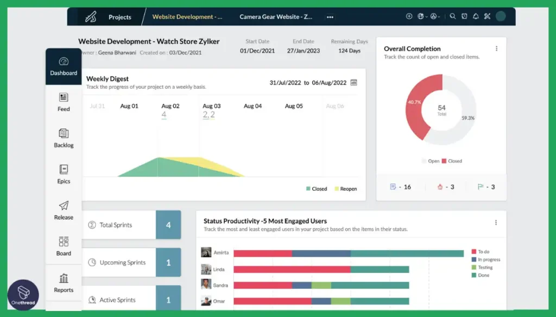This screenshot has width=556, height=317.
Task: Toggle the In progress legend entry
Action: click(x=486, y=260)
